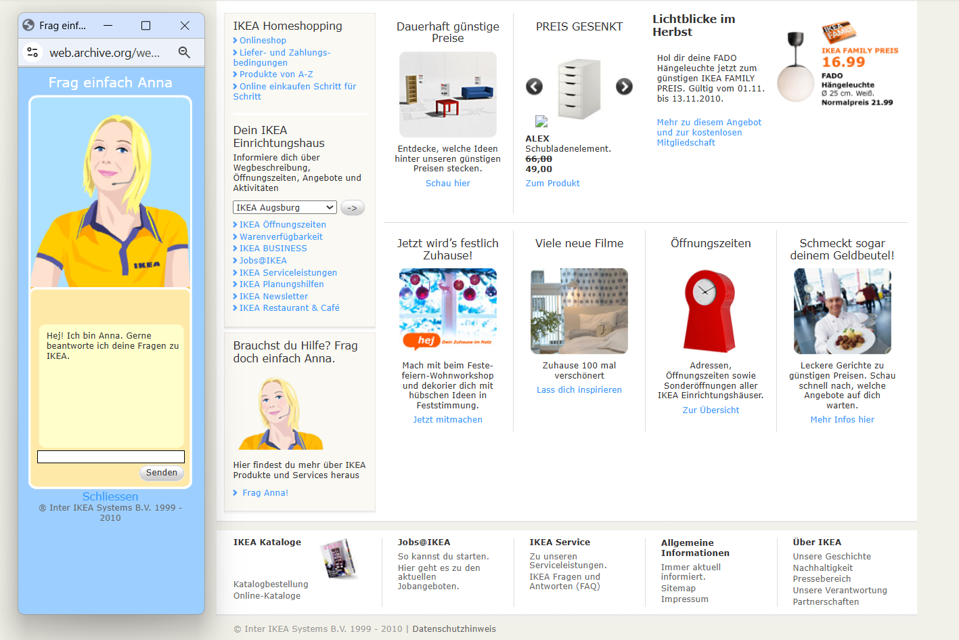The image size is (959, 640).
Task: Open Zu unseren Serviceleistungen footer link
Action: click(568, 561)
